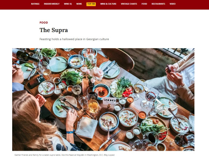
Task: Click the yellow Top 100 badge
Action: pos(91,4)
